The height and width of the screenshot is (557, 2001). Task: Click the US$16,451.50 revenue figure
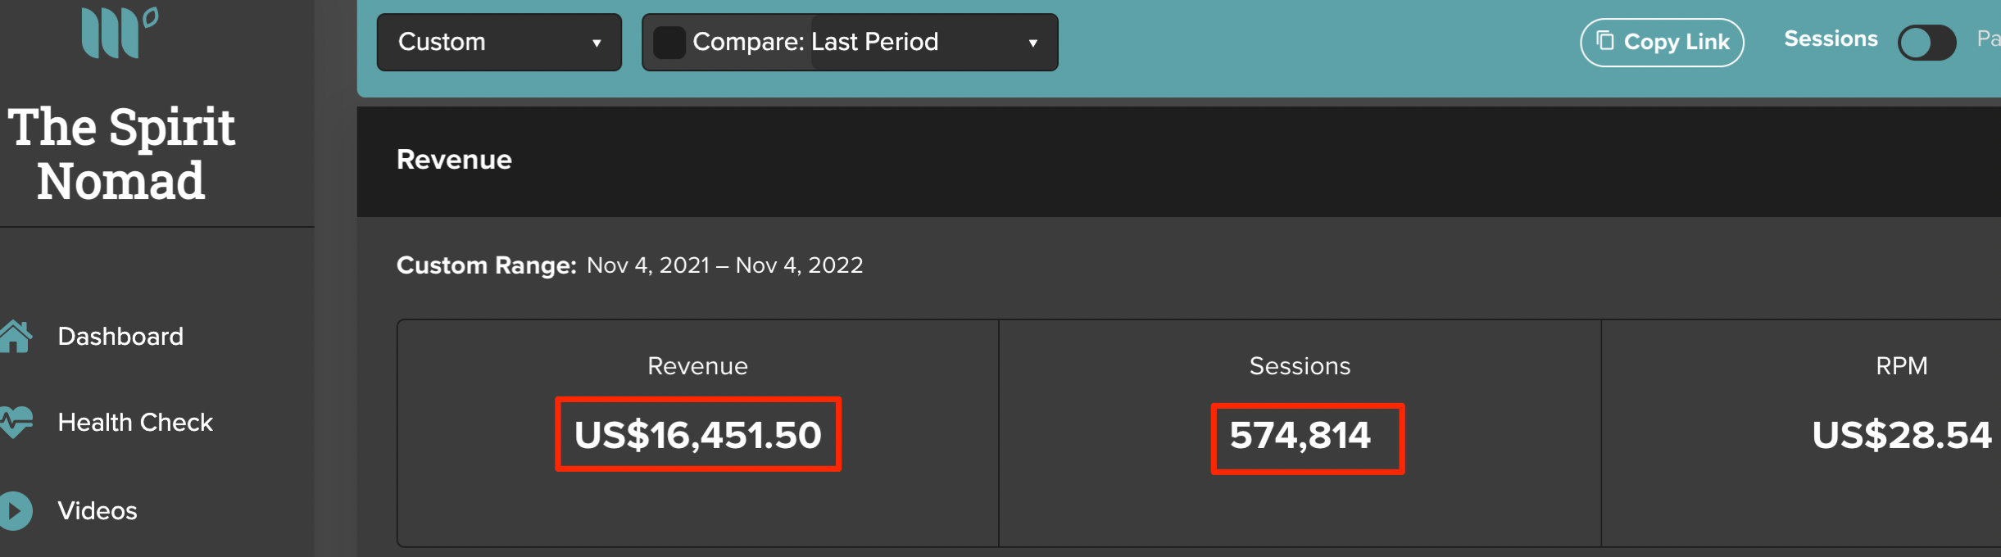697,435
